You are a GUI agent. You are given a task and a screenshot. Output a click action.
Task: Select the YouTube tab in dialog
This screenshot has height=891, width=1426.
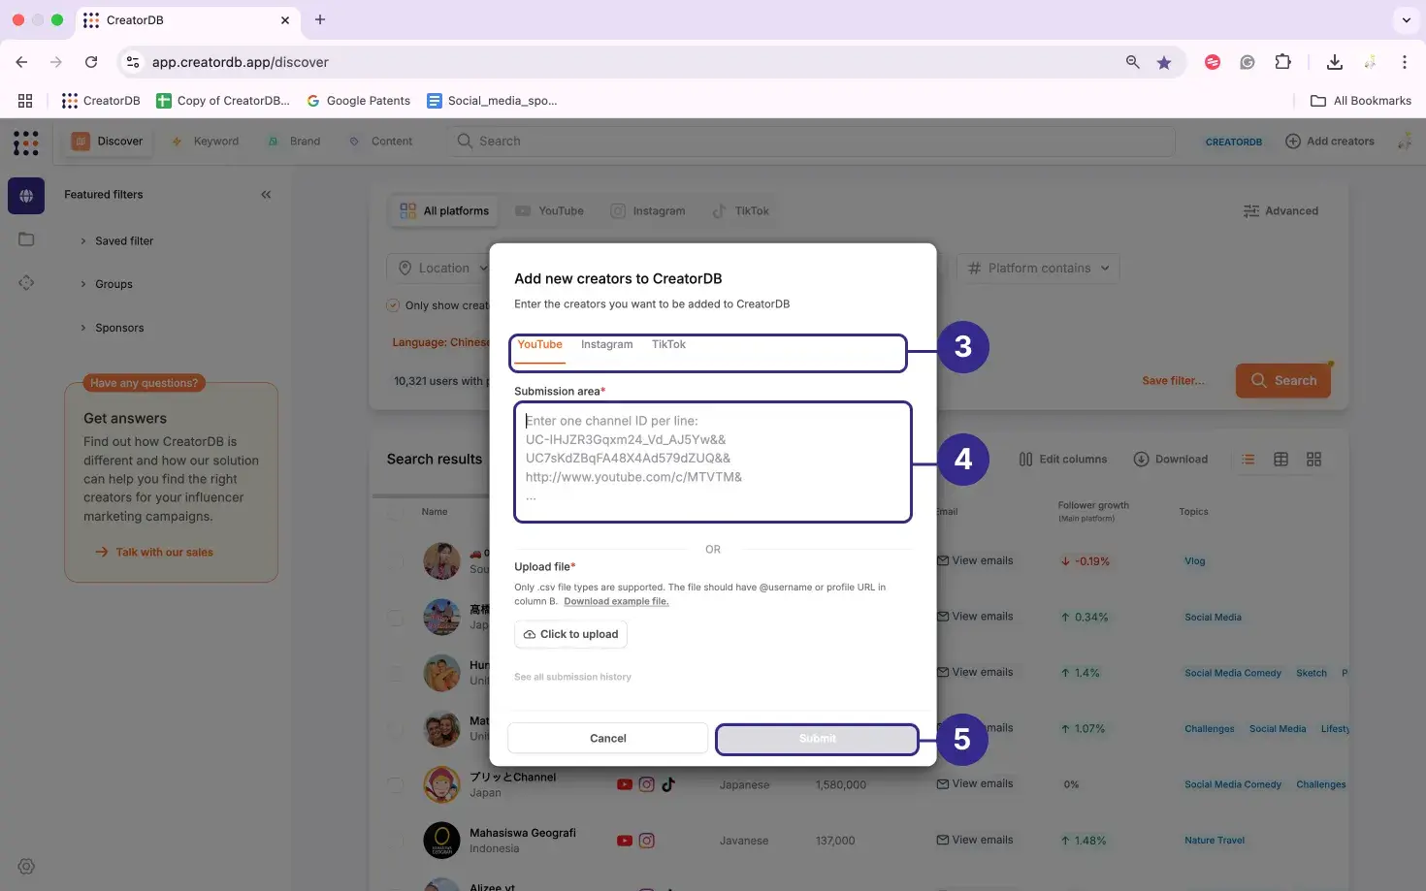click(x=539, y=345)
